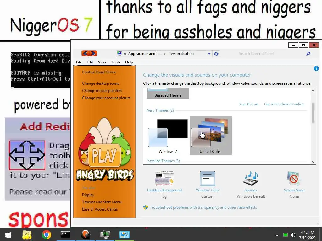Click the Personalization breadcrumb
The width and height of the screenshot is (322, 241).
[x=181, y=54]
